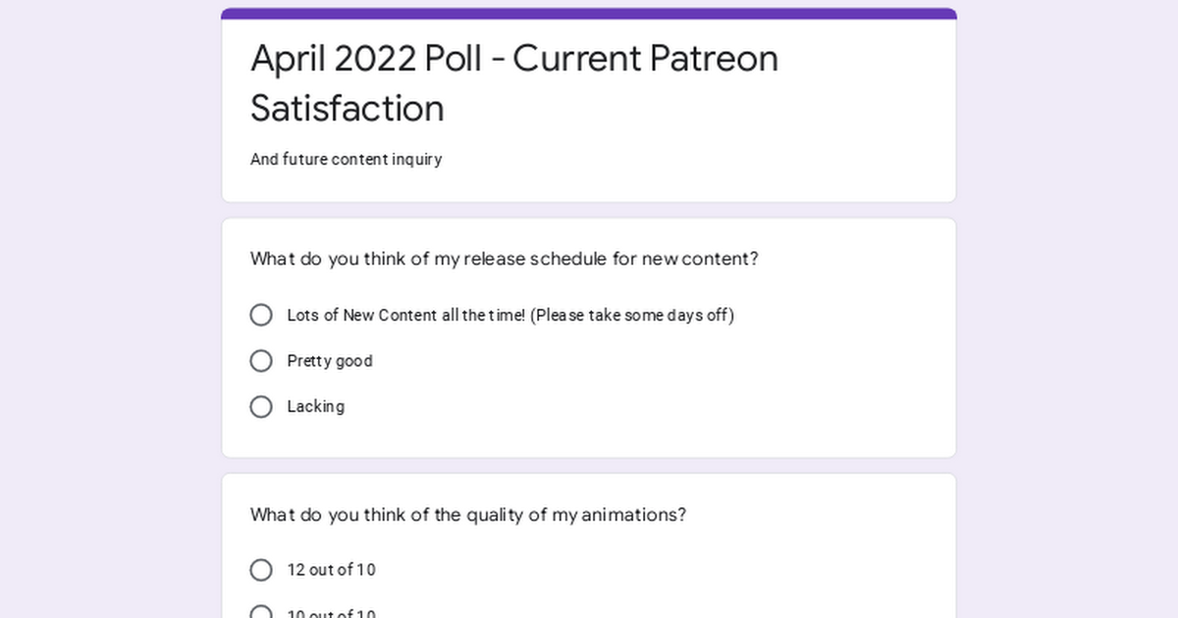Click "Current Patreon" in the form title

click(x=645, y=59)
